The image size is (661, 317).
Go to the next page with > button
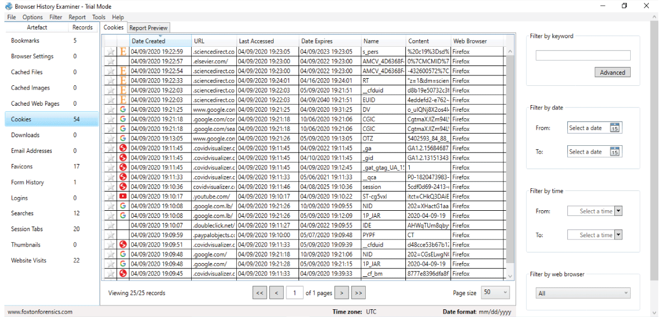pyautogui.click(x=342, y=293)
